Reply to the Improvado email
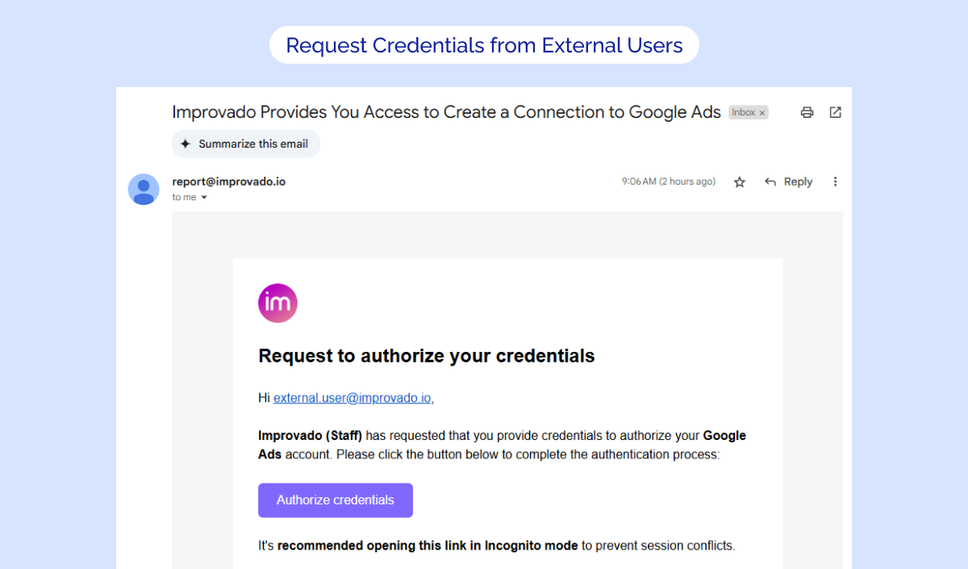 coord(789,182)
